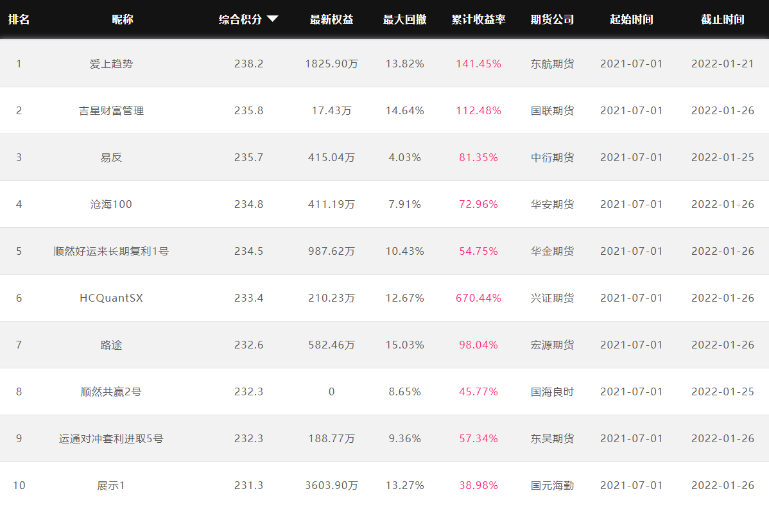Viewport: 769px width, 507px height.
Task: Click the score 235.7
Action: coord(248,157)
